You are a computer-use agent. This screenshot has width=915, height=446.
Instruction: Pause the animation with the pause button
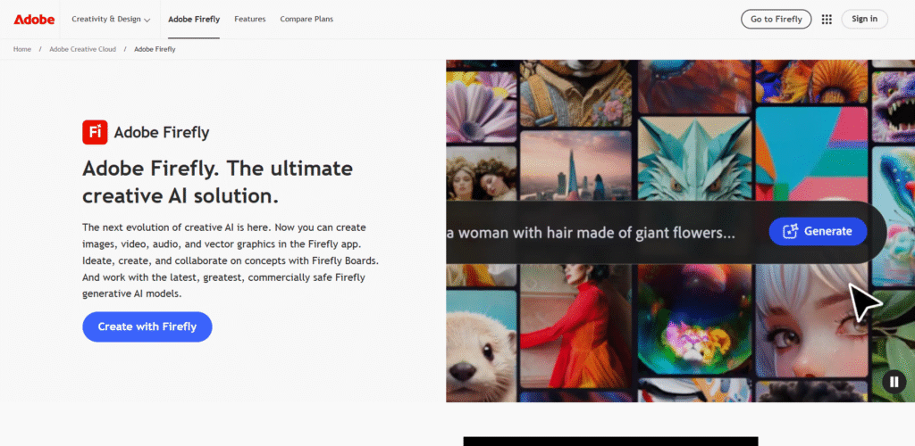[894, 382]
